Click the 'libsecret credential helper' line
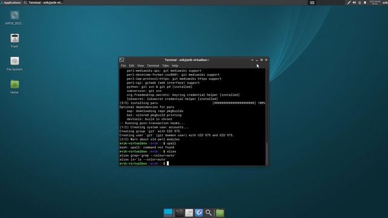This screenshot has height=218, width=388. tap(172, 99)
